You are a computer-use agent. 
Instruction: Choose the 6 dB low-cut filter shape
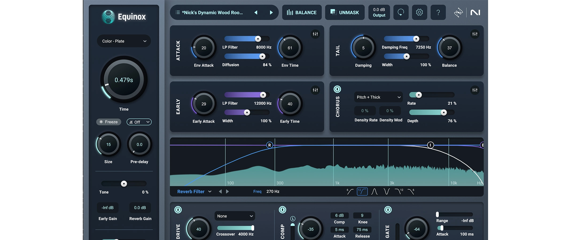pos(350,191)
